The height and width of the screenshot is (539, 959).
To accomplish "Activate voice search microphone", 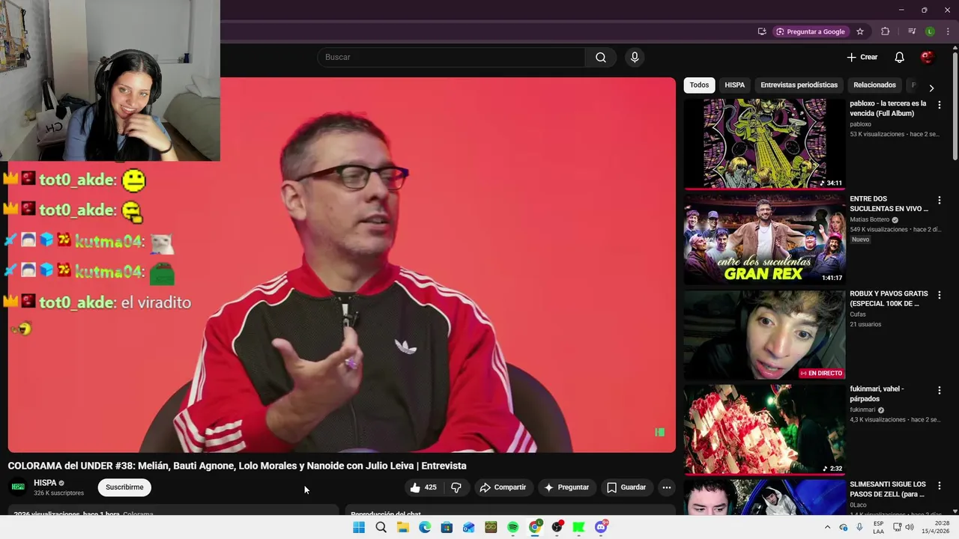I will click(635, 58).
